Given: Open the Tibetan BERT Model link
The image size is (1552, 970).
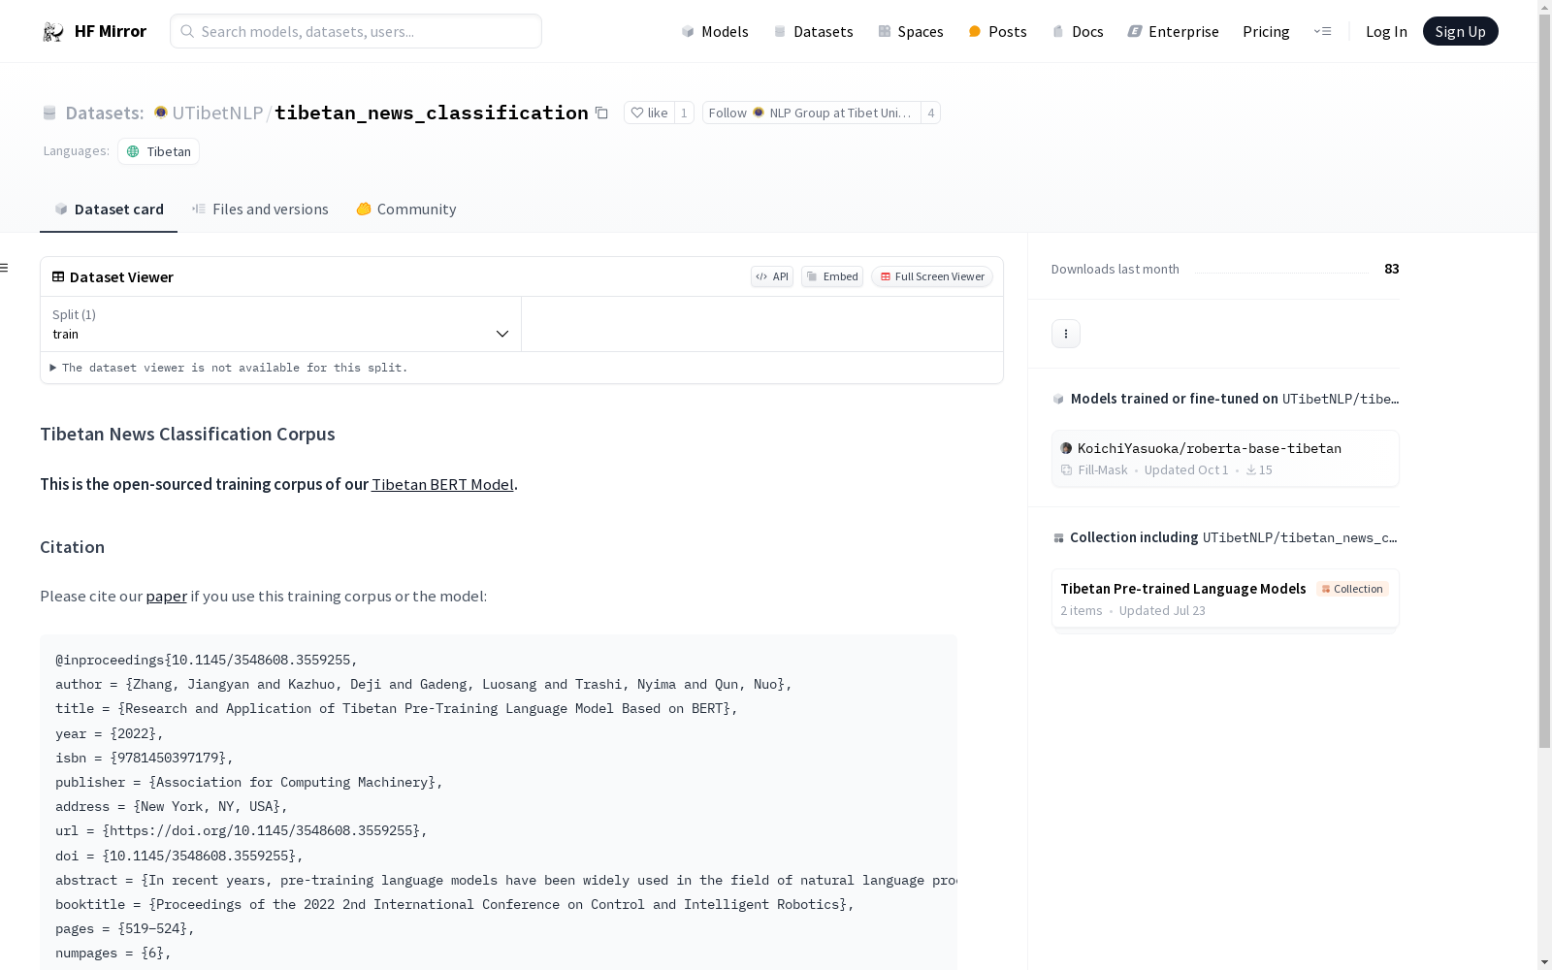Looking at the screenshot, I should click(x=442, y=484).
